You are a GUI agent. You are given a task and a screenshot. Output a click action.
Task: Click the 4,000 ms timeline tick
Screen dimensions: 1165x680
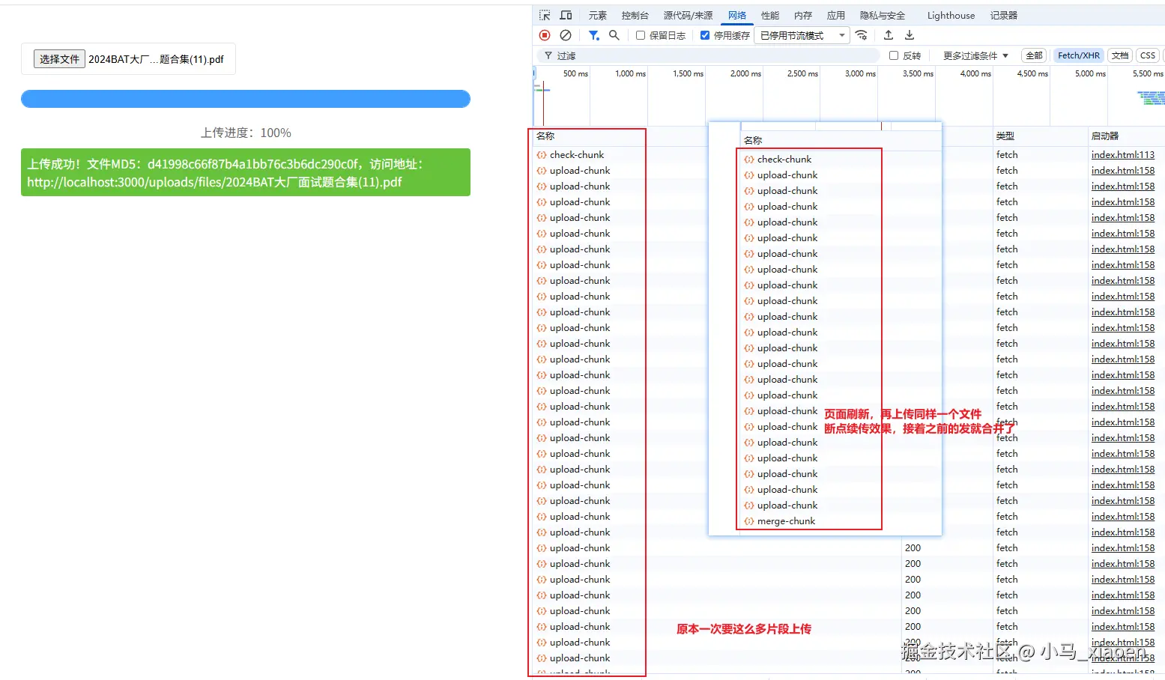pyautogui.click(x=975, y=73)
